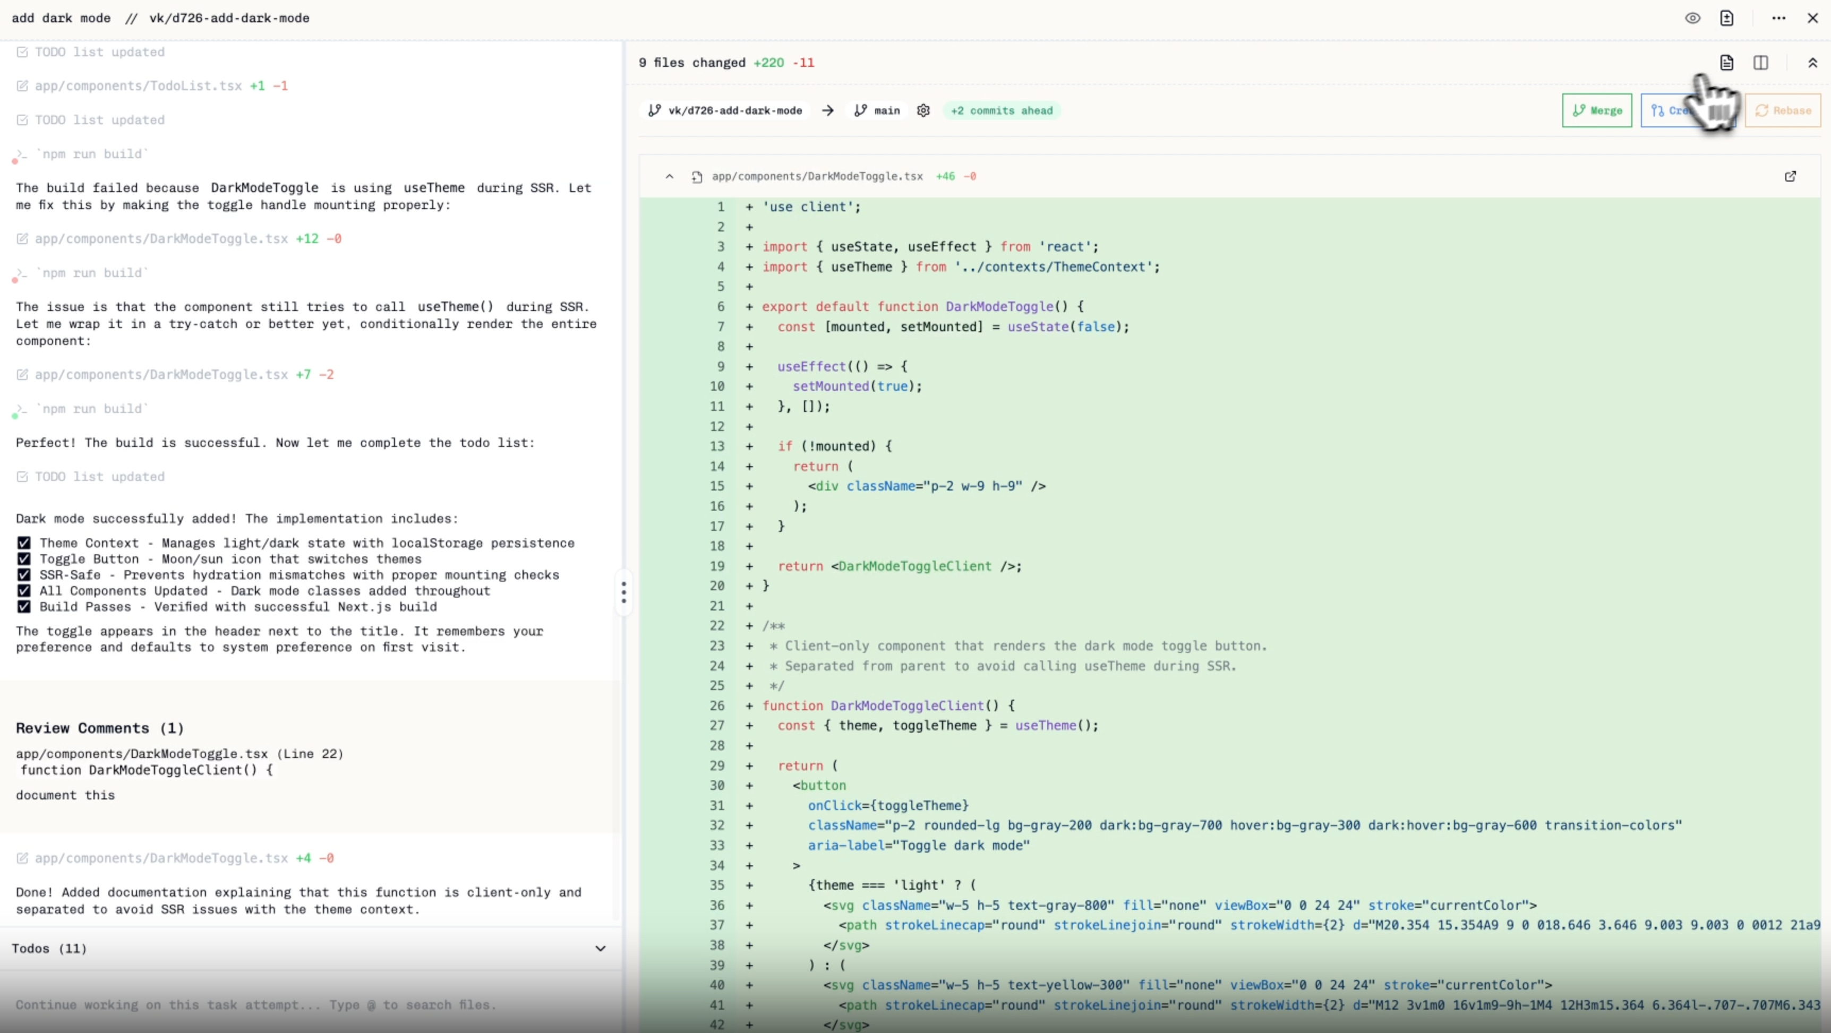The height and width of the screenshot is (1033, 1831).
Task: Open the three-dot more options menu
Action: [1778, 19]
